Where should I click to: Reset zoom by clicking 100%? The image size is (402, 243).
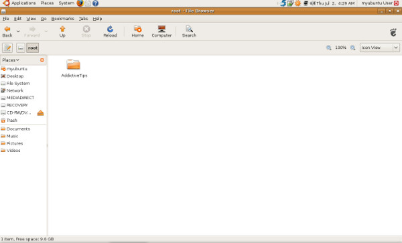point(340,48)
